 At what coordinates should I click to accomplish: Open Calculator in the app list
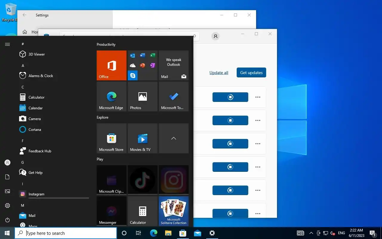pyautogui.click(x=54, y=97)
